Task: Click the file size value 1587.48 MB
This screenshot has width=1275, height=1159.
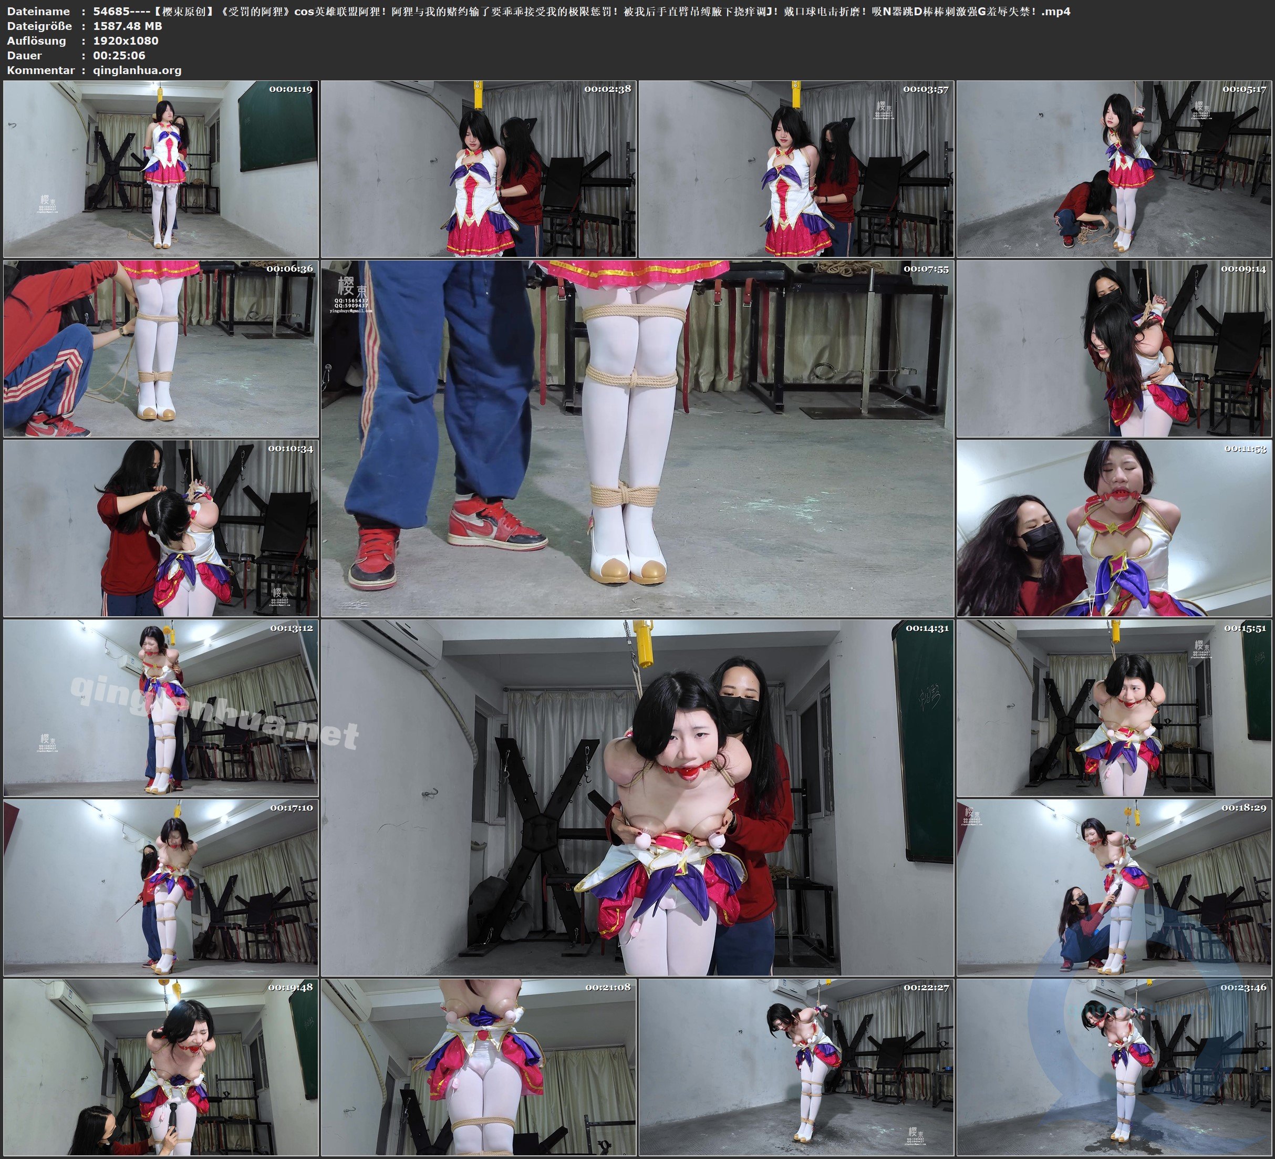Action: point(127,26)
